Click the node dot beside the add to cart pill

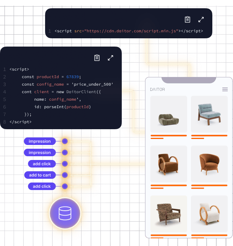(x=65, y=175)
